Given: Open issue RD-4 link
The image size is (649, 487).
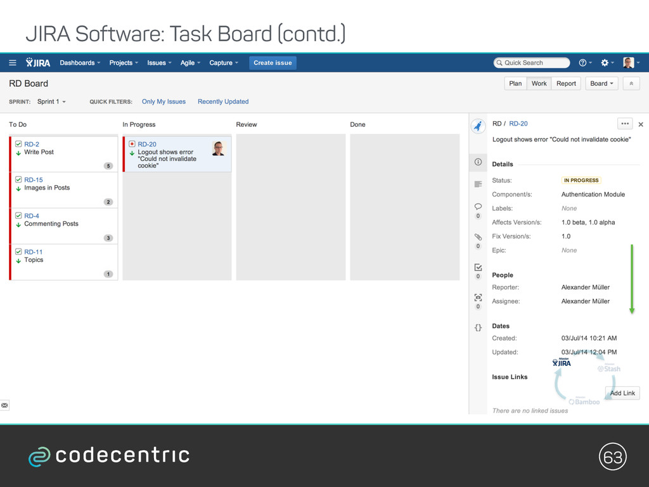Looking at the screenshot, I should (x=32, y=216).
